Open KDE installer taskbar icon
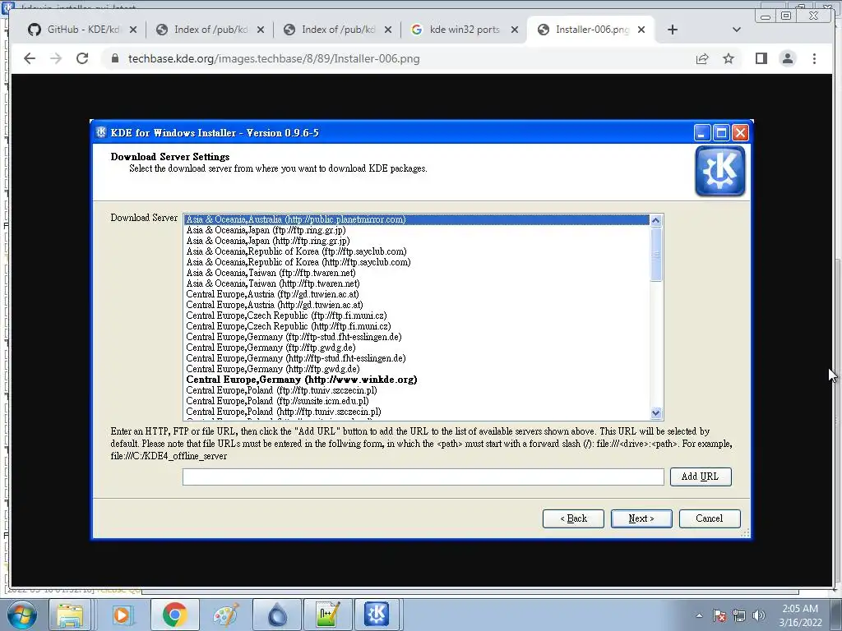The height and width of the screenshot is (631, 842). coord(377,615)
